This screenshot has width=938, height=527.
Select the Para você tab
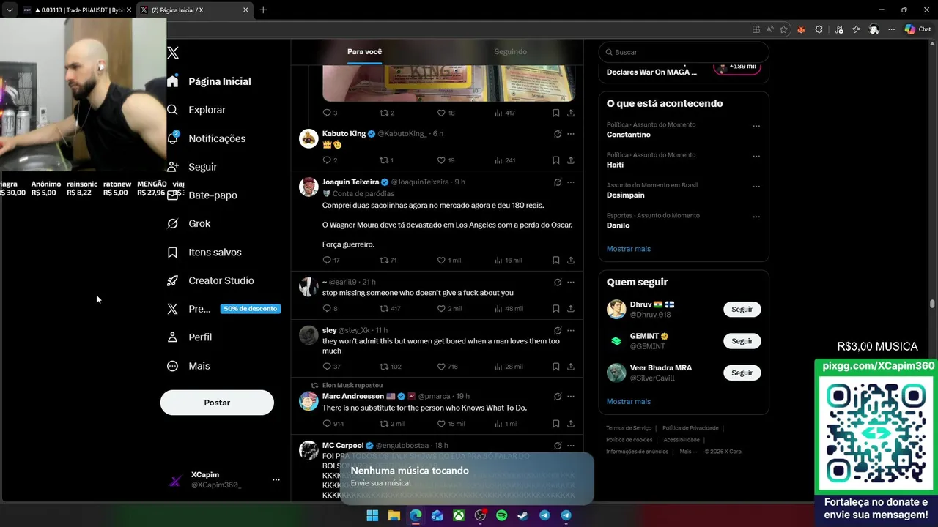click(x=364, y=52)
